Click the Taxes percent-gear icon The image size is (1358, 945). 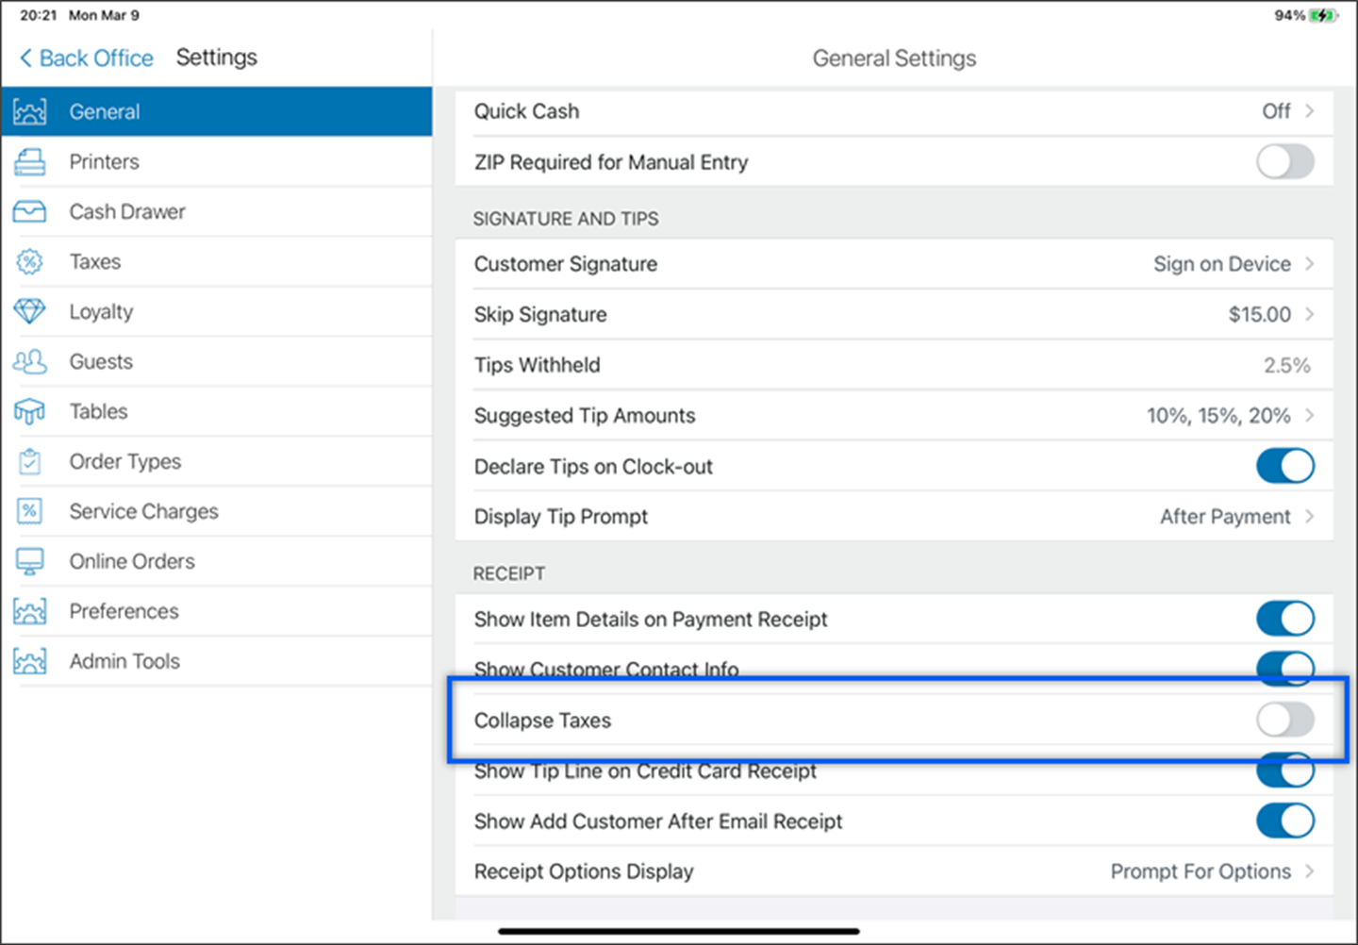click(29, 262)
